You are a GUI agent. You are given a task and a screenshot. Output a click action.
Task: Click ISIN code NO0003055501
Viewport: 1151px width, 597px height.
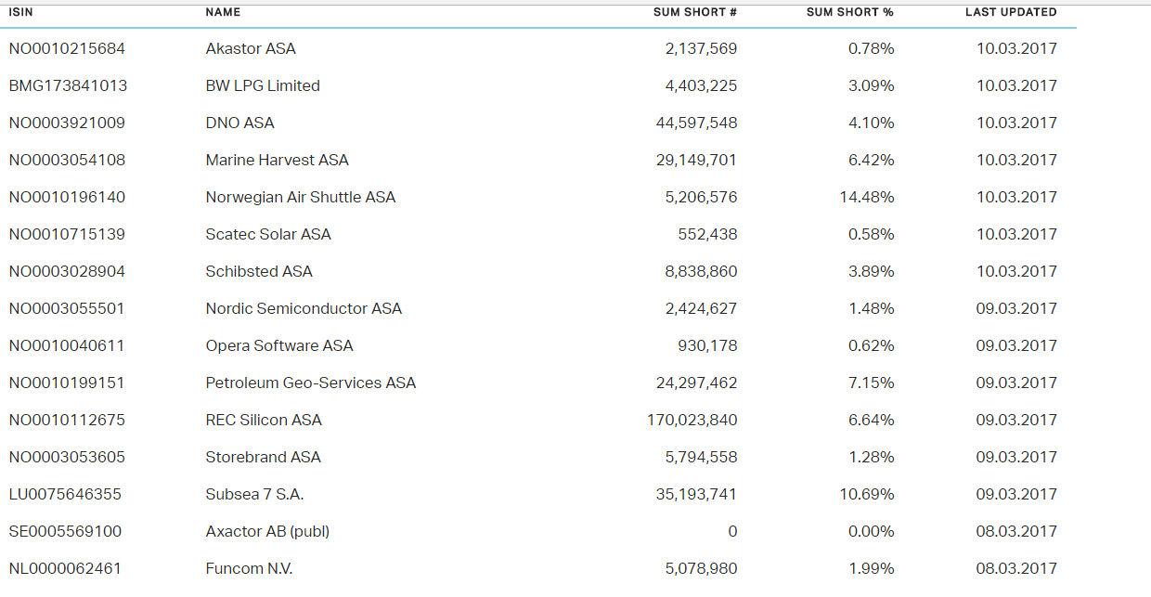coord(67,308)
